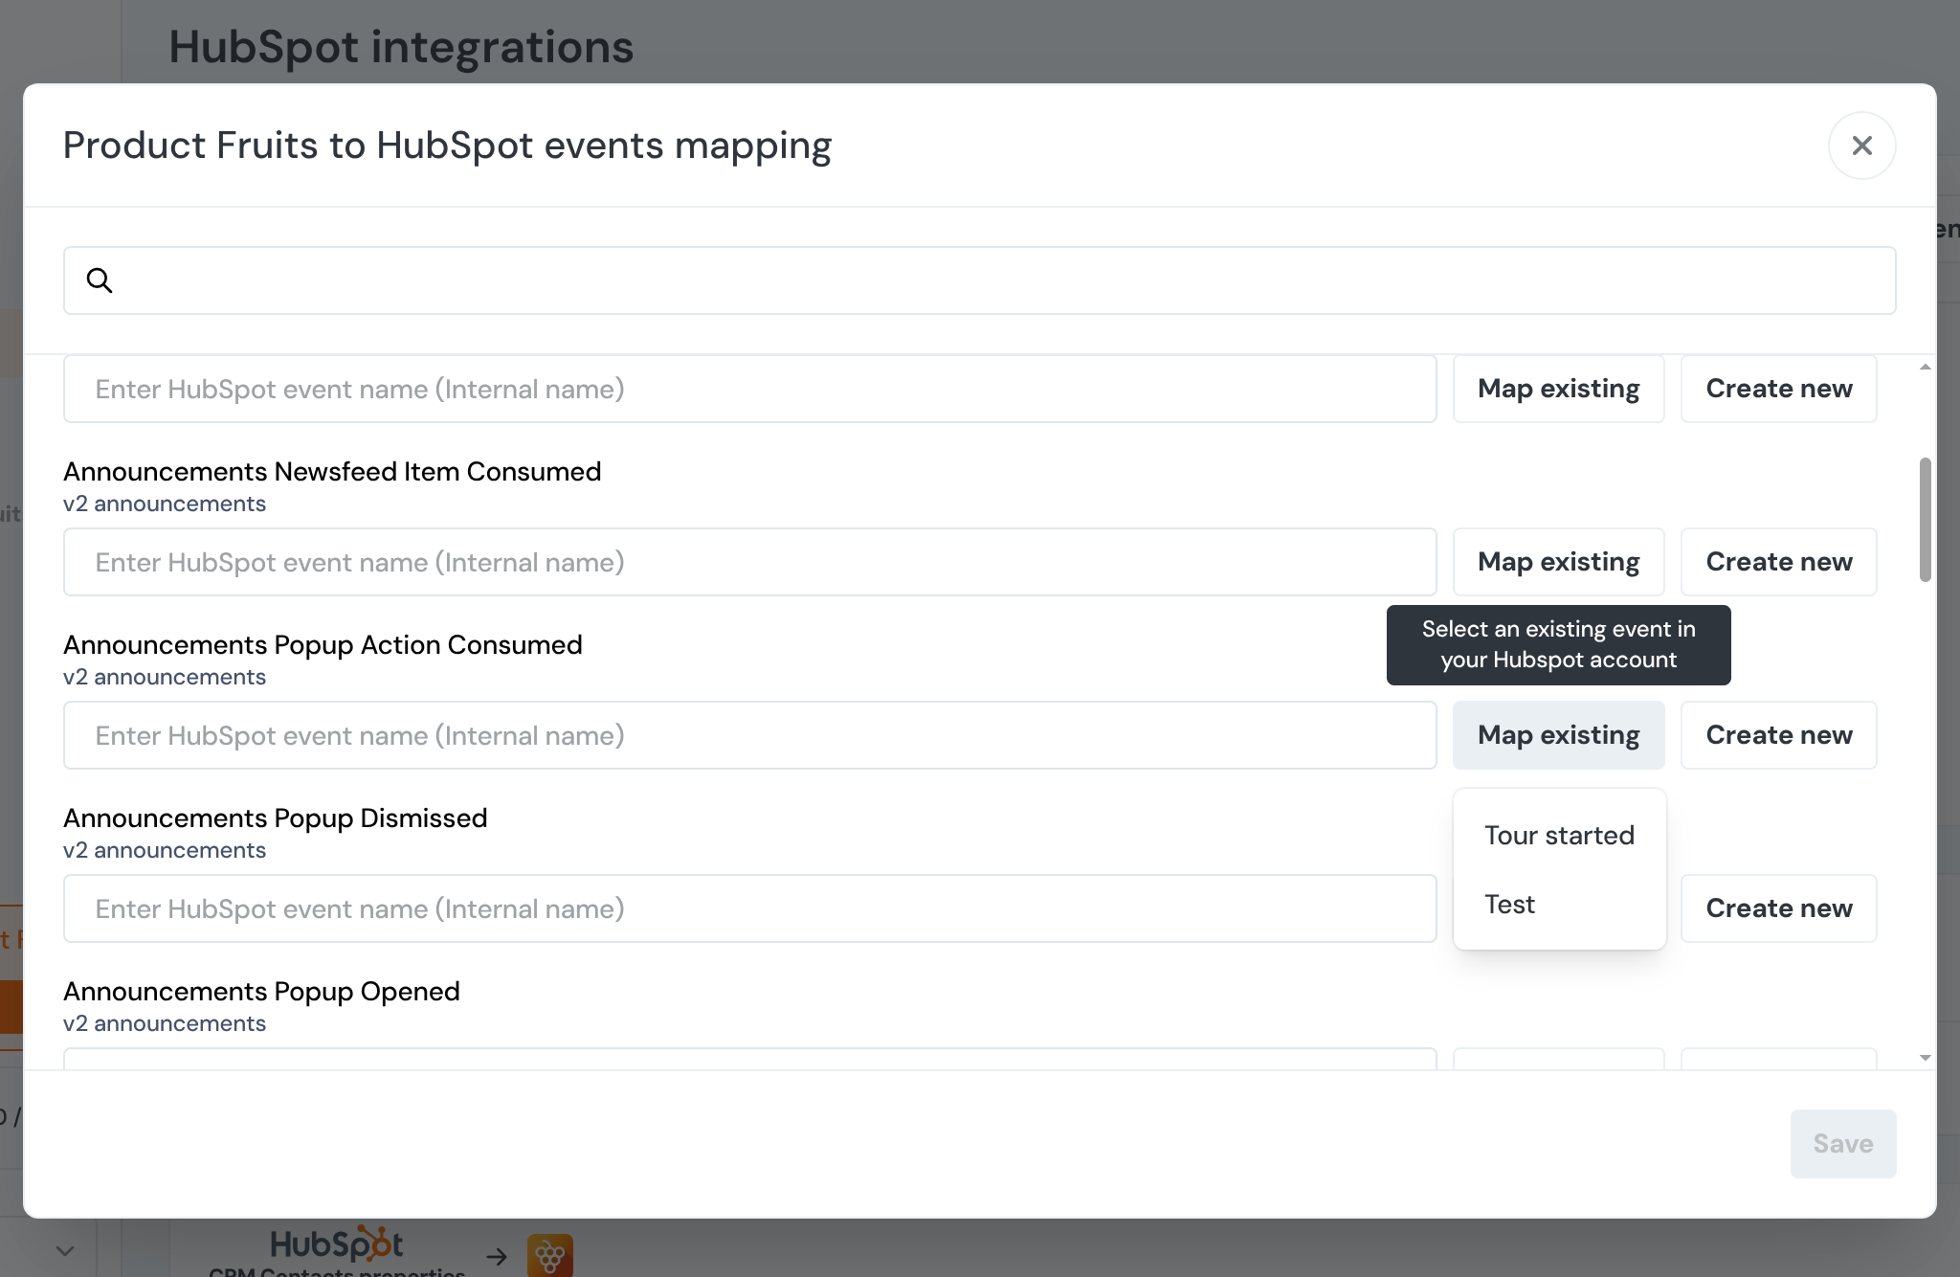Viewport: 1960px width, 1277px height.
Task: Open Map existing for Newsfeed Item Consumed
Action: click(1558, 562)
